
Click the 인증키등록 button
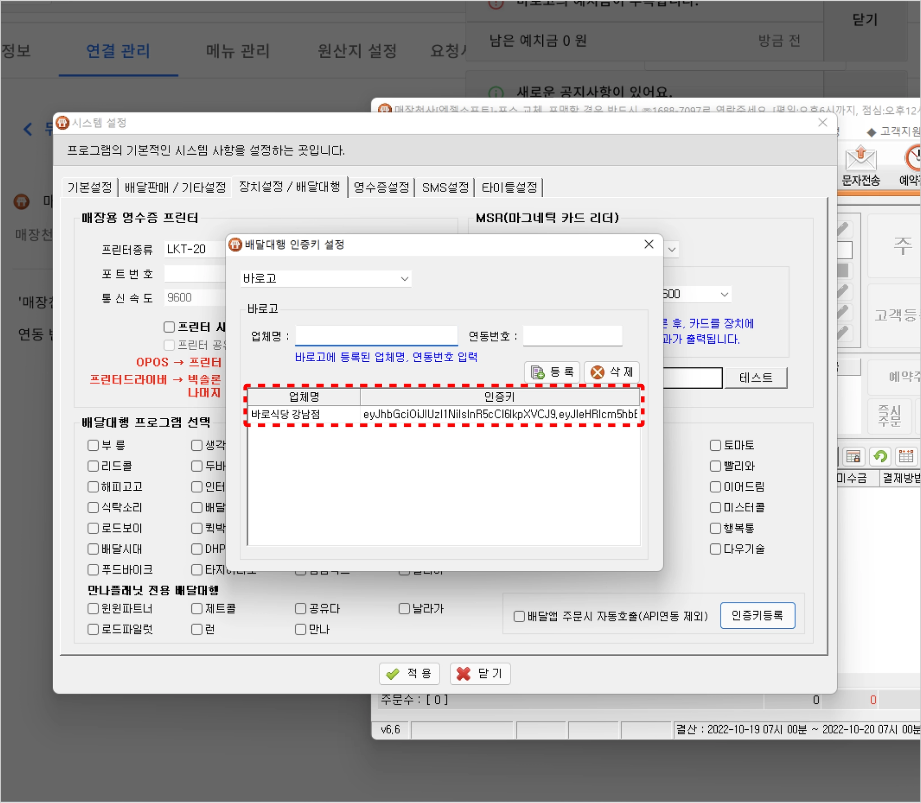tap(757, 615)
